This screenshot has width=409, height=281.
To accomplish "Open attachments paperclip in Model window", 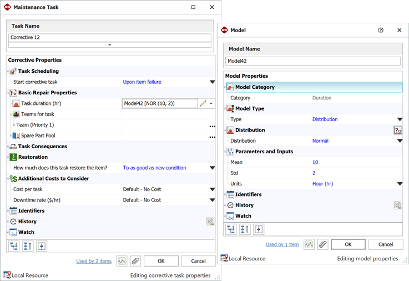I will coord(322,244).
